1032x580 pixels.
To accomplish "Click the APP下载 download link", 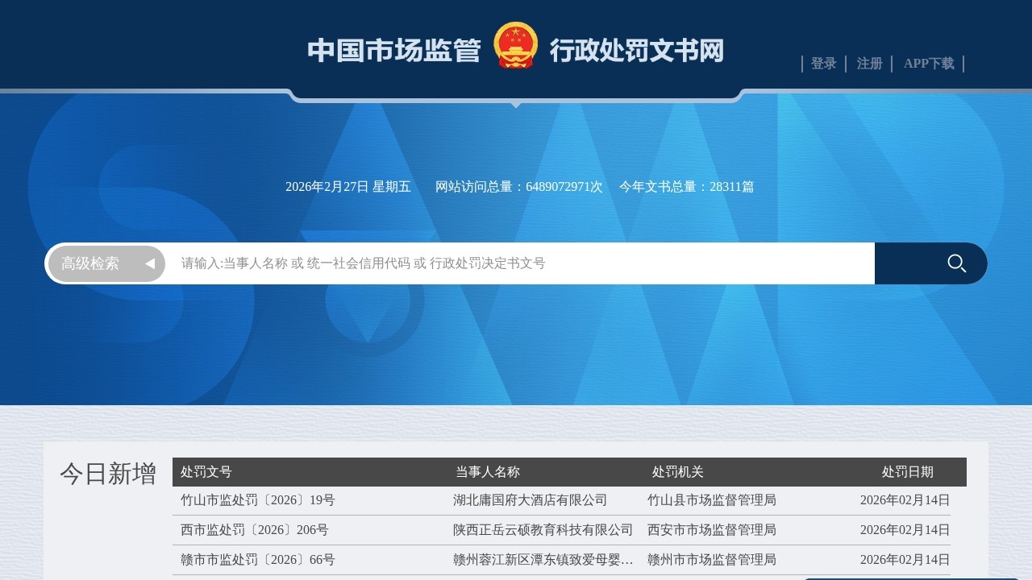I will pyautogui.click(x=928, y=64).
